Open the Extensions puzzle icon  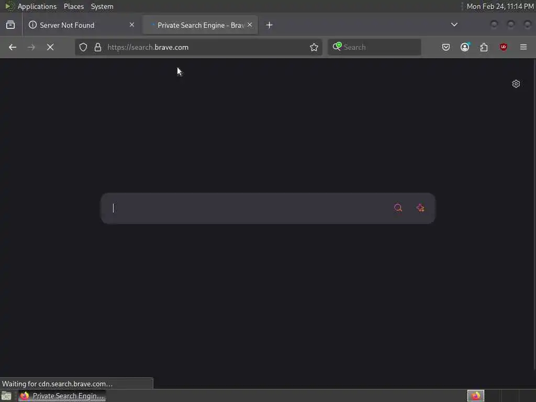[484, 47]
